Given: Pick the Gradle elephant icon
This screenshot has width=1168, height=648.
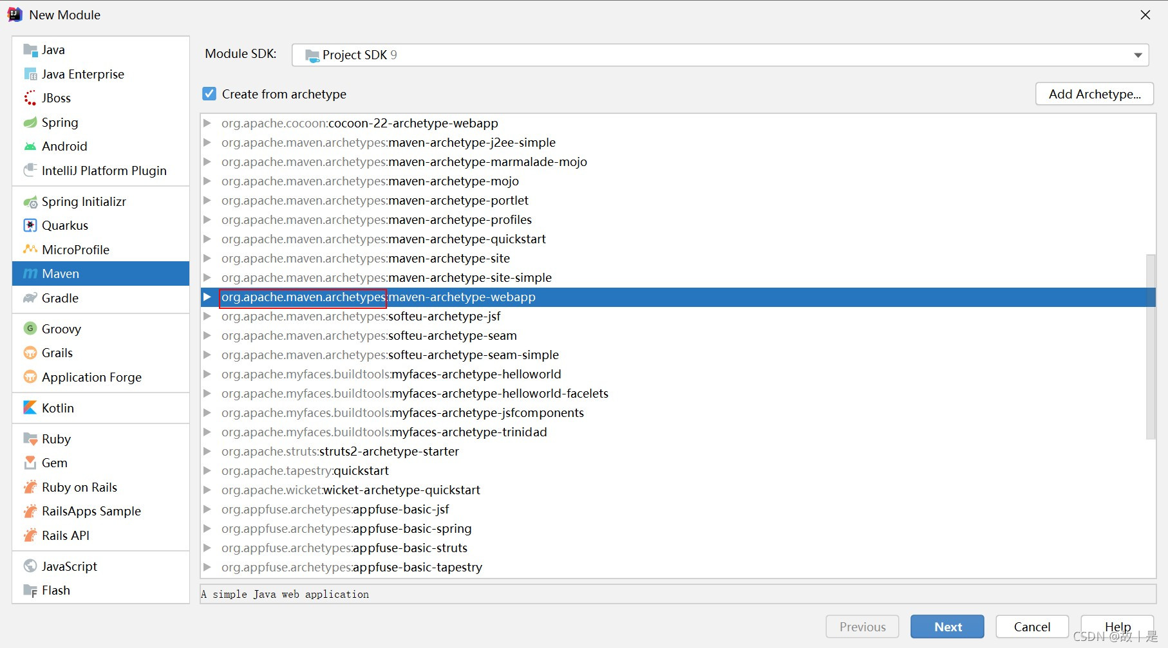Looking at the screenshot, I should [x=30, y=298].
